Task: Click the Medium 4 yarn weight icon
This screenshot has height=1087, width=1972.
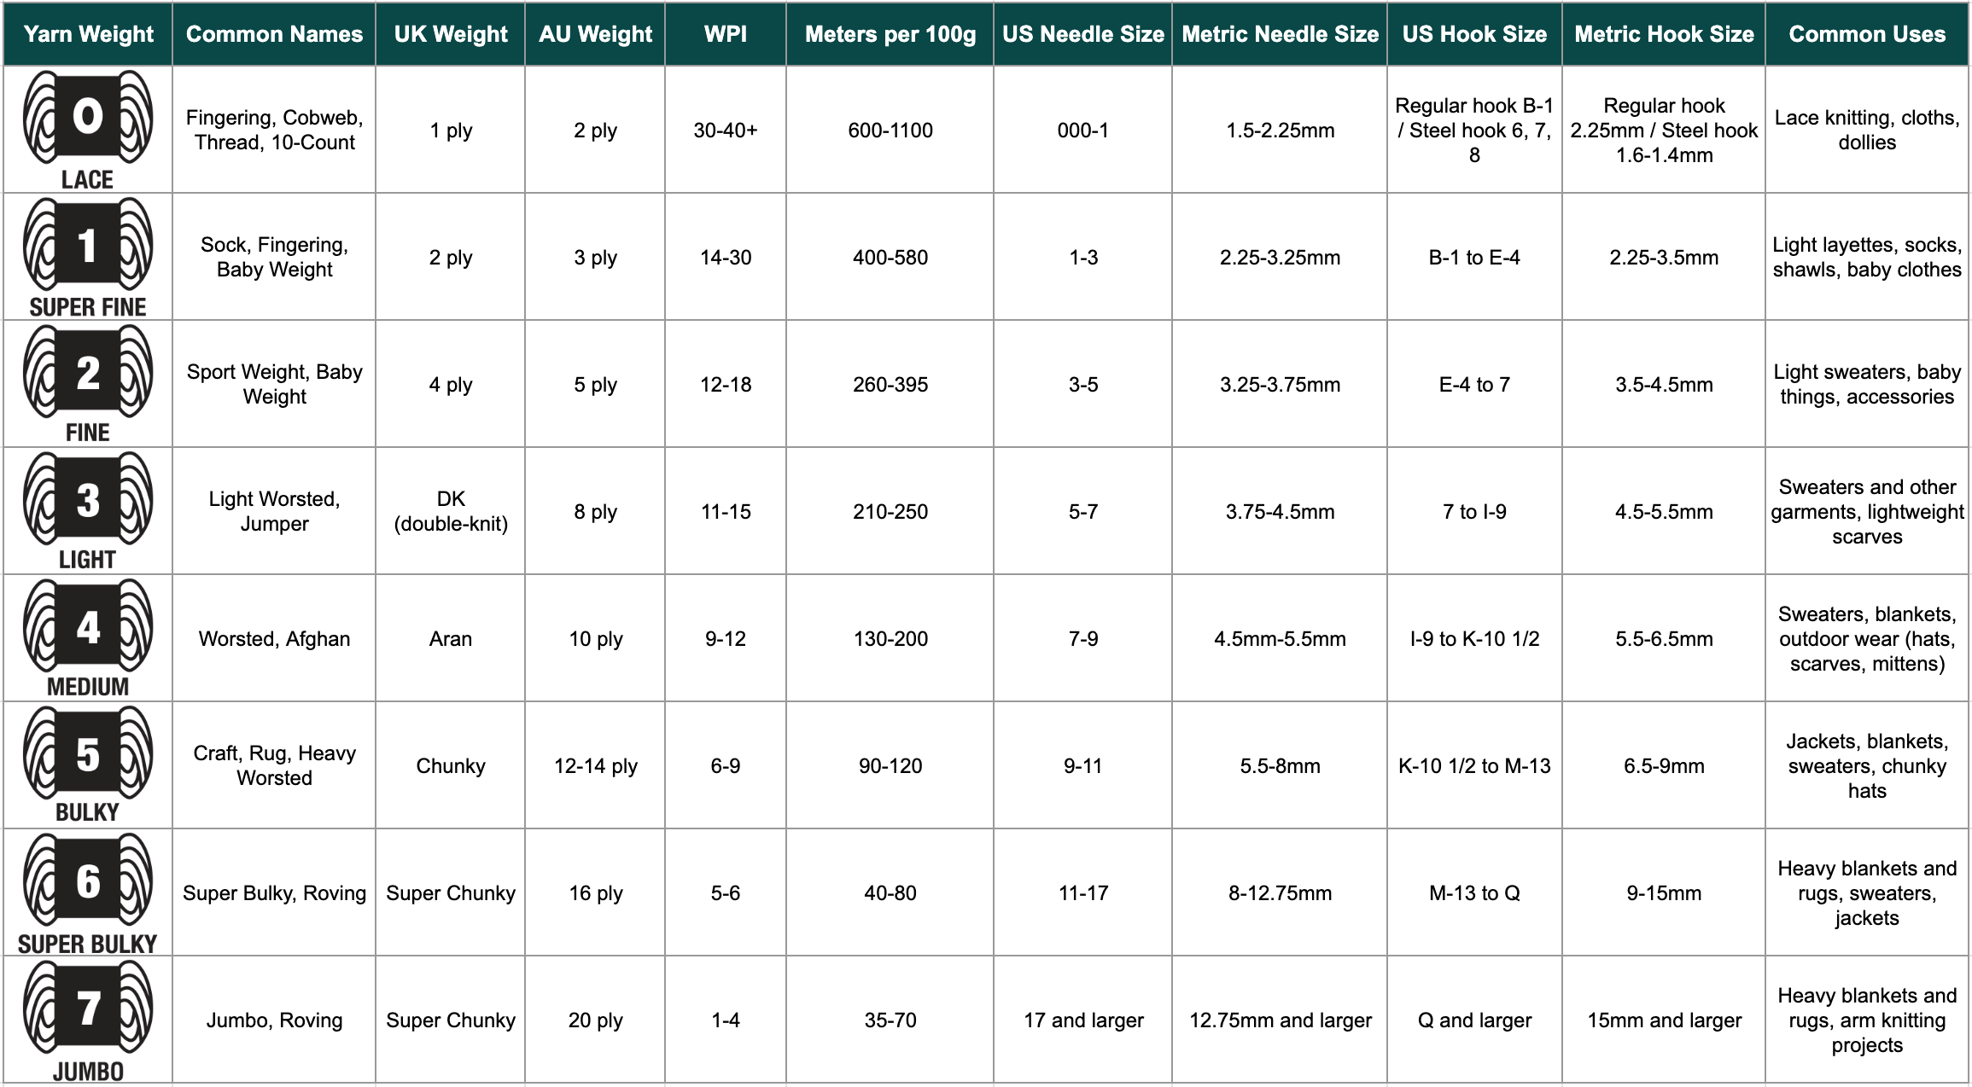Action: 88,639
